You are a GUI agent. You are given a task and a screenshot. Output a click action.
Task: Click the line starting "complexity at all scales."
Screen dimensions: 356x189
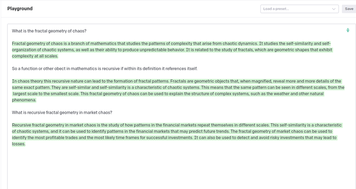tap(36, 56)
